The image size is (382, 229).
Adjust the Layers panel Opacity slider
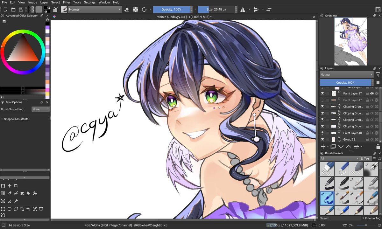tap(345, 82)
